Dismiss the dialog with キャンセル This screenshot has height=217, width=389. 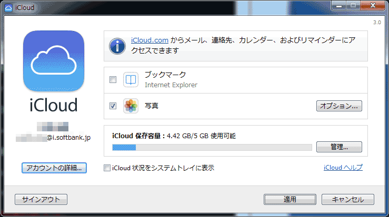click(347, 200)
